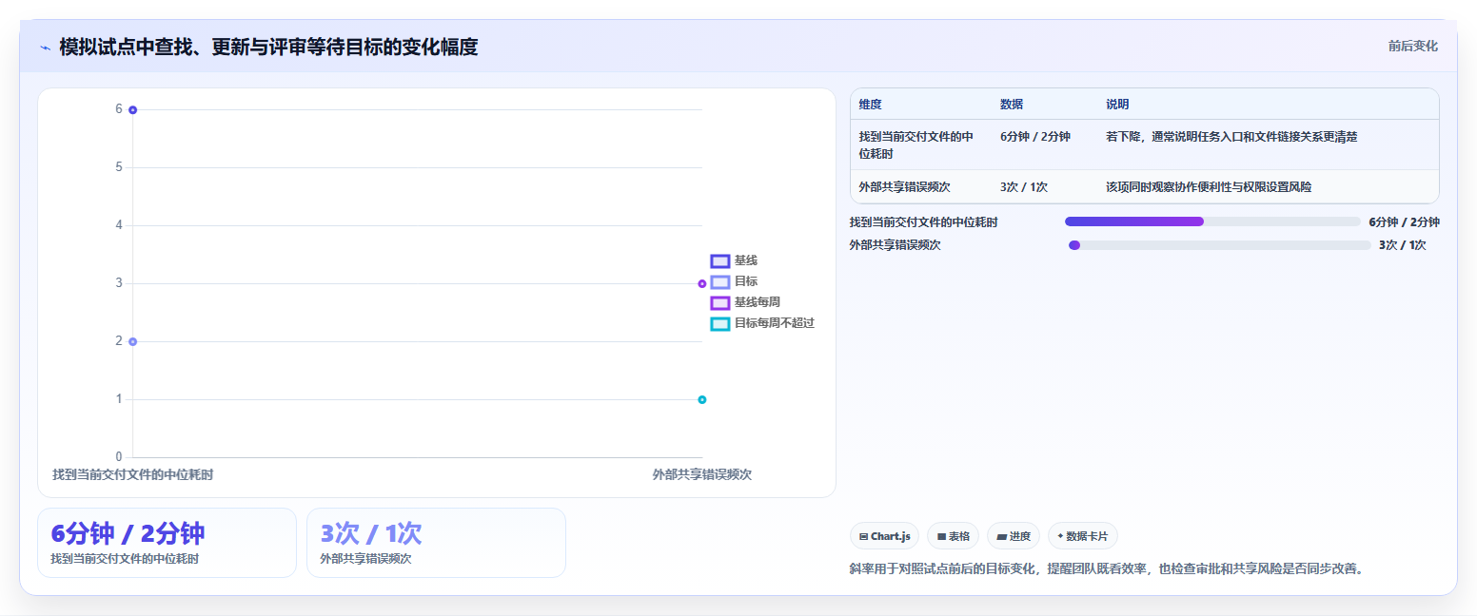Click x-axis label 找到当前交付文件的中位耗时
This screenshot has height=616, width=1477.
point(132,474)
